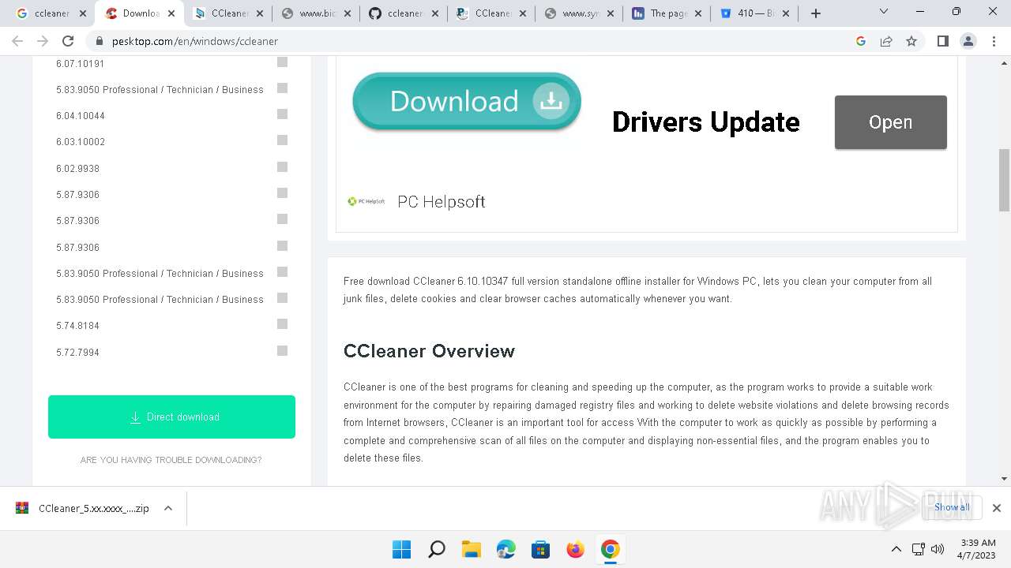1011x568 pixels.
Task: Click the teal Download ad button
Action: [467, 101]
